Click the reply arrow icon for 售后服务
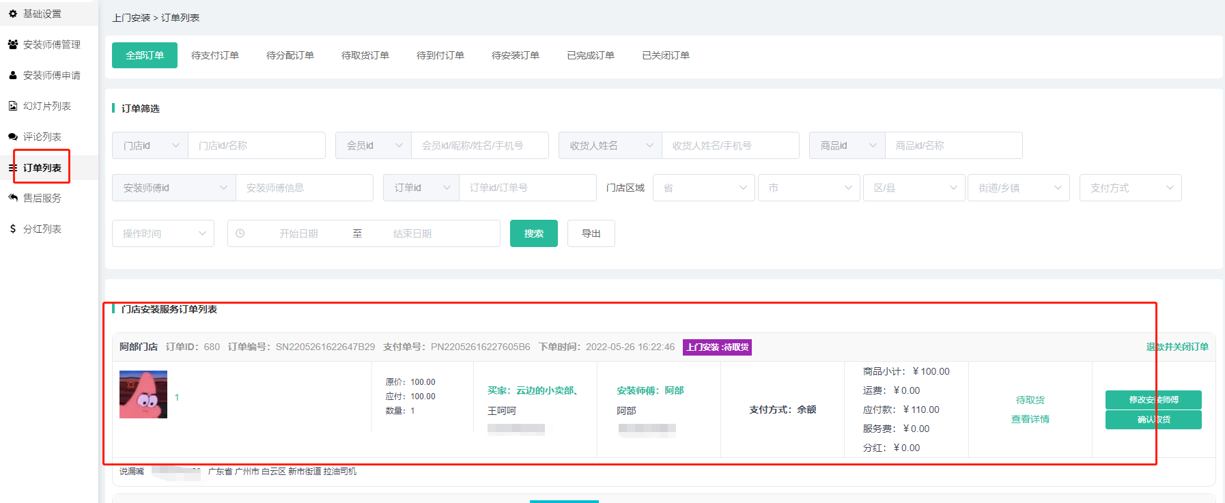 click(13, 198)
